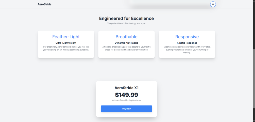
Task: Click the AeroStride X1 product name
Action: point(126,88)
